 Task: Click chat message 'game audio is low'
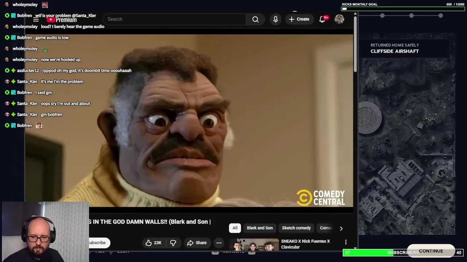point(52,37)
